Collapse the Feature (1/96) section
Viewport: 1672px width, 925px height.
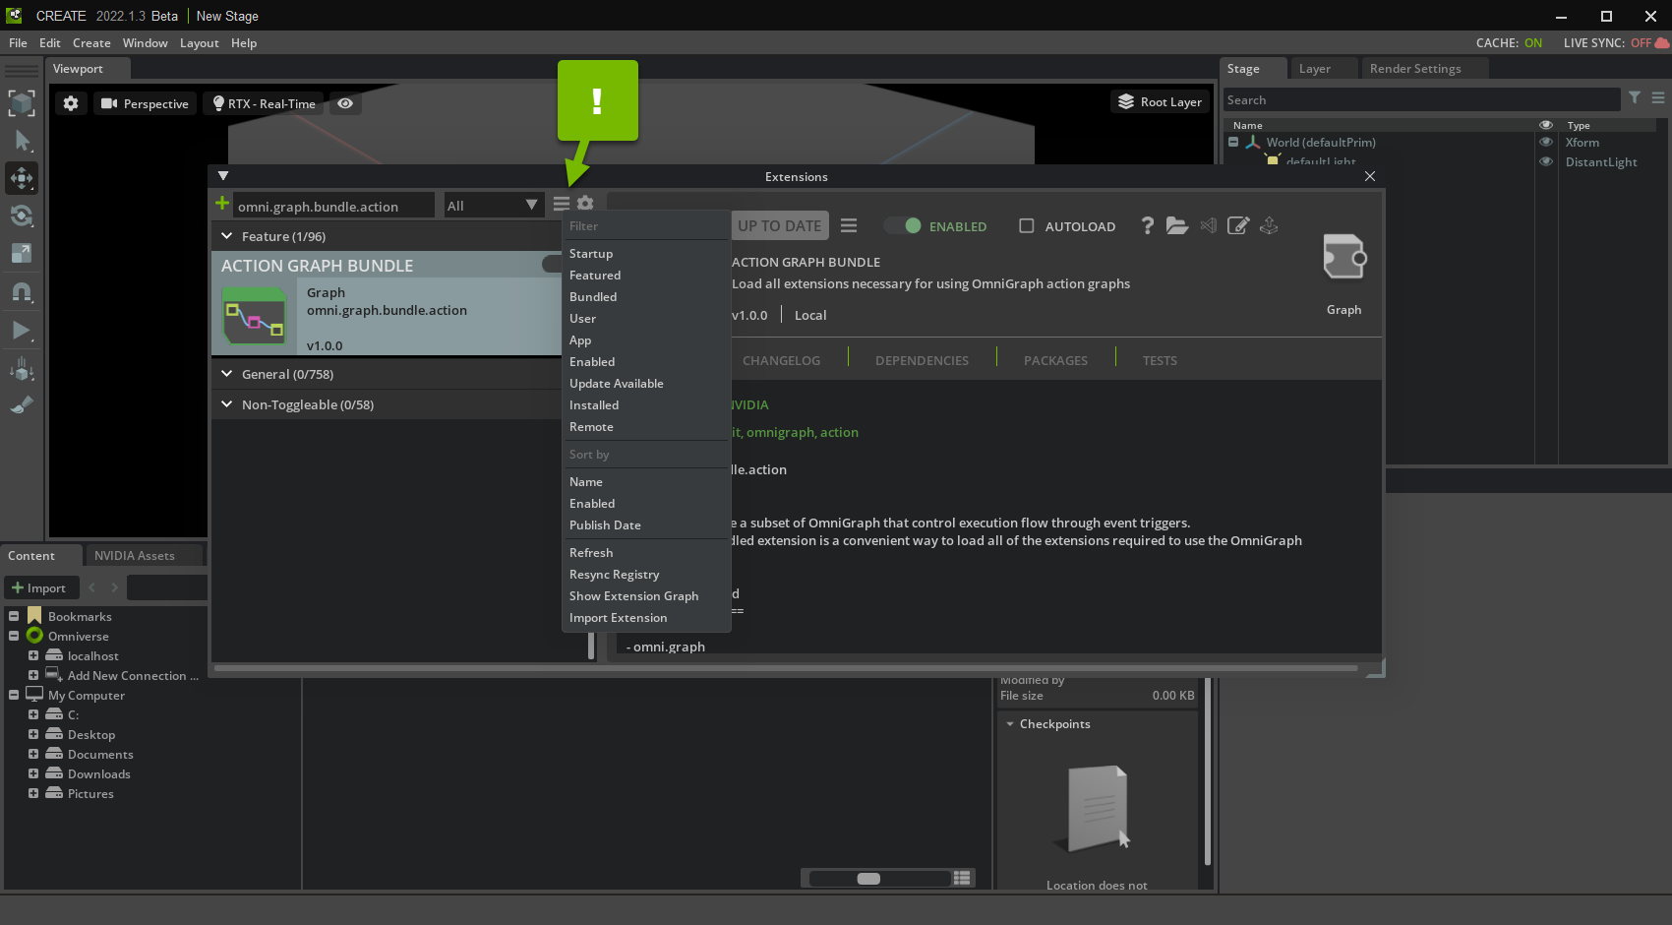(x=226, y=236)
